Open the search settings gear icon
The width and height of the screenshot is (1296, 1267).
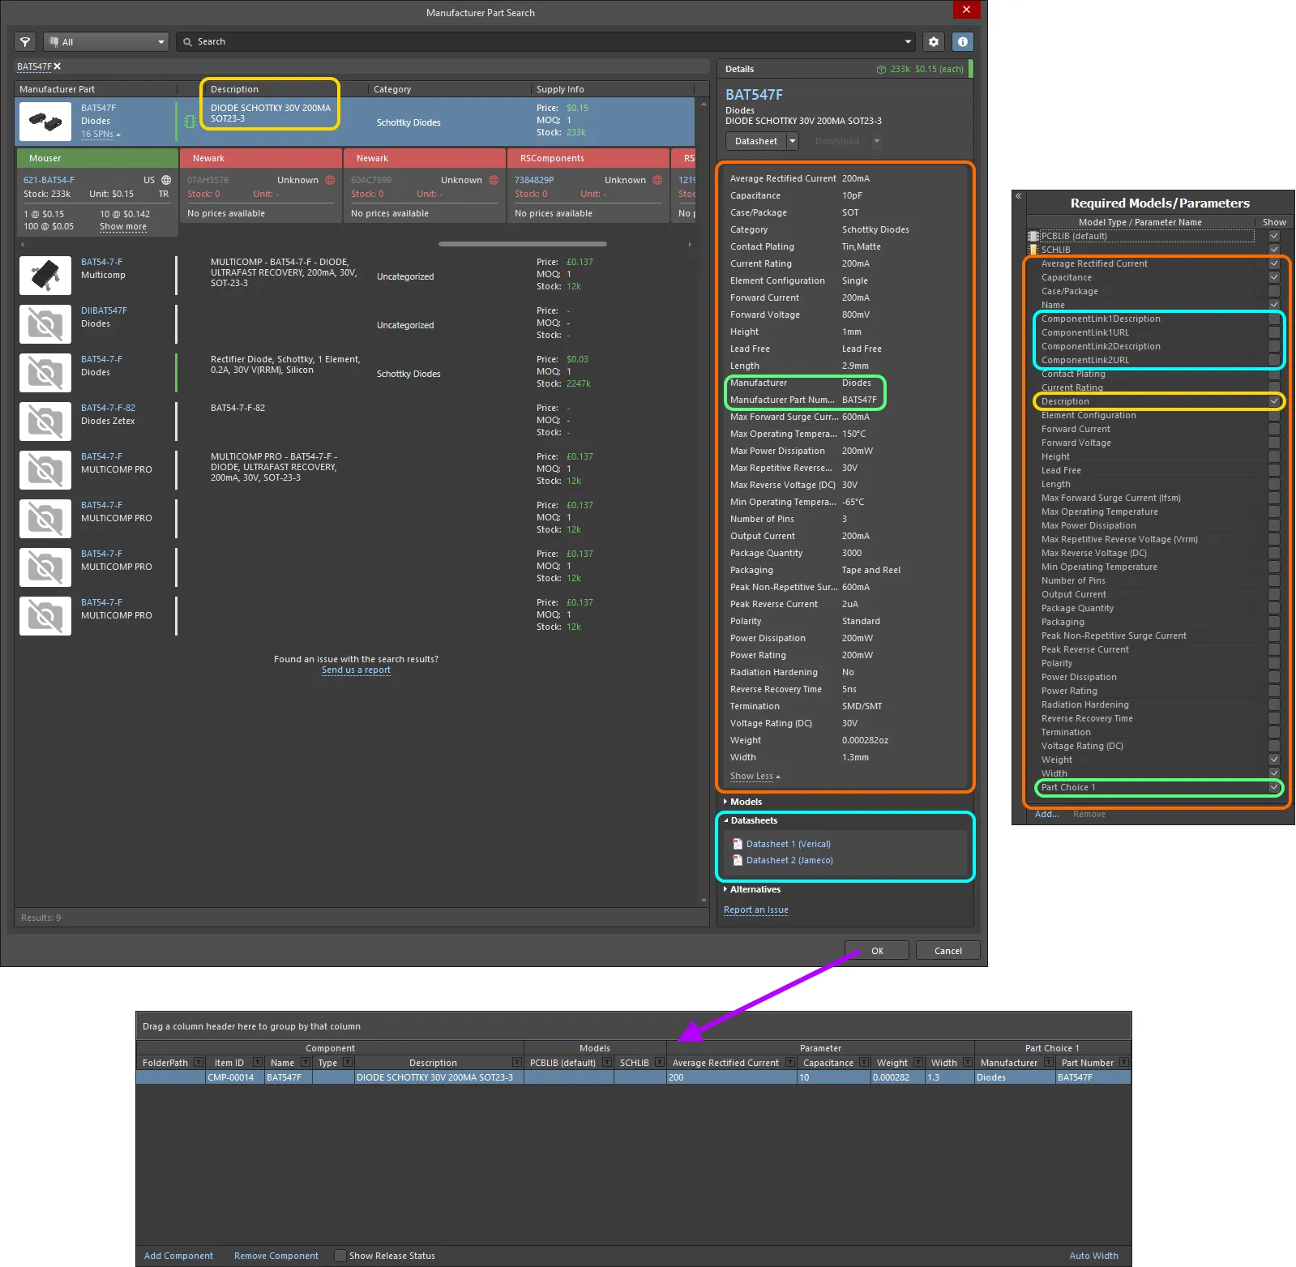coord(934,41)
